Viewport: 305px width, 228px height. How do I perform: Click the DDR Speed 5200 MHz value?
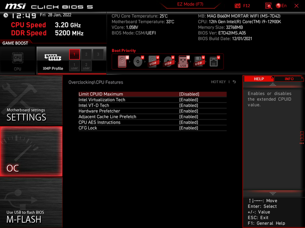(69, 33)
